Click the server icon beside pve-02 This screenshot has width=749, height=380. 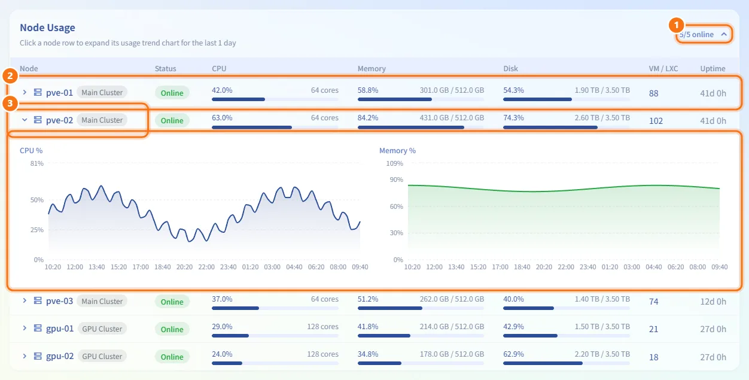[x=38, y=120]
